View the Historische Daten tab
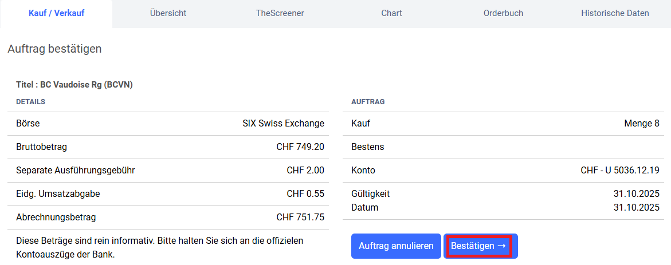 tap(615, 13)
